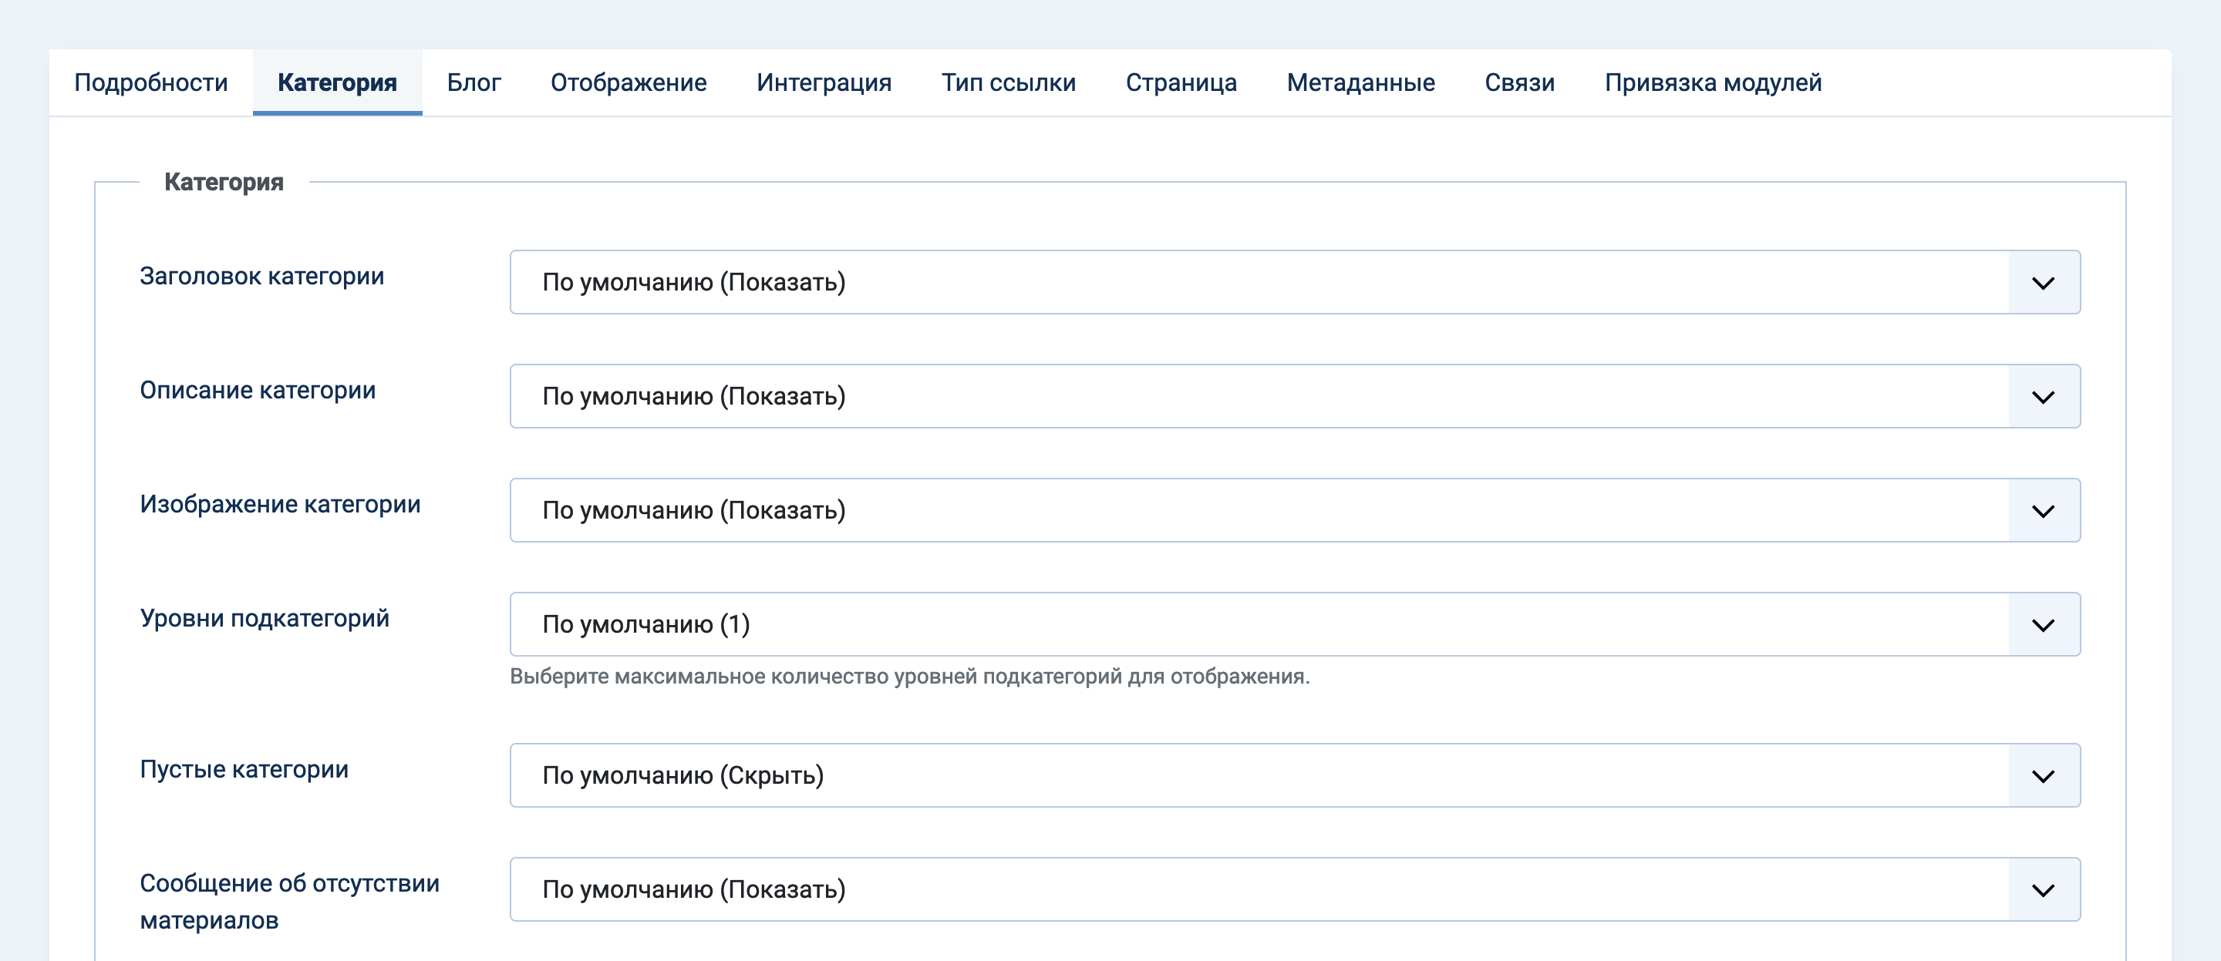Open the Уровни подкатегорий dropdown
This screenshot has height=961, width=2221.
pyautogui.click(x=1295, y=624)
